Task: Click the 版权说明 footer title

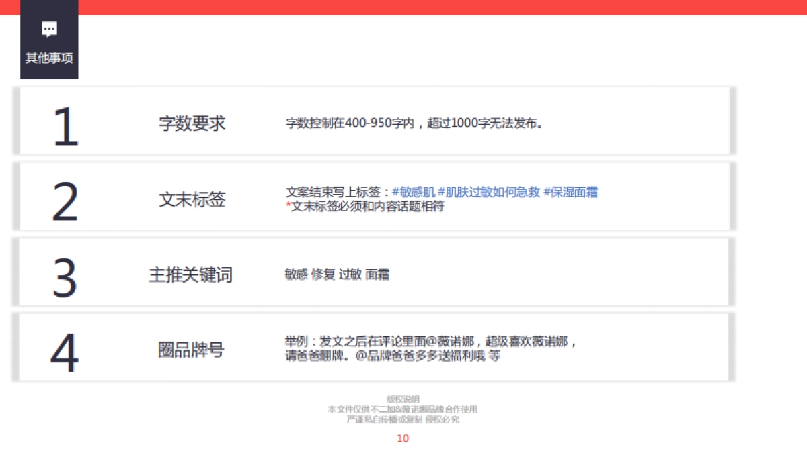Action: point(403,399)
